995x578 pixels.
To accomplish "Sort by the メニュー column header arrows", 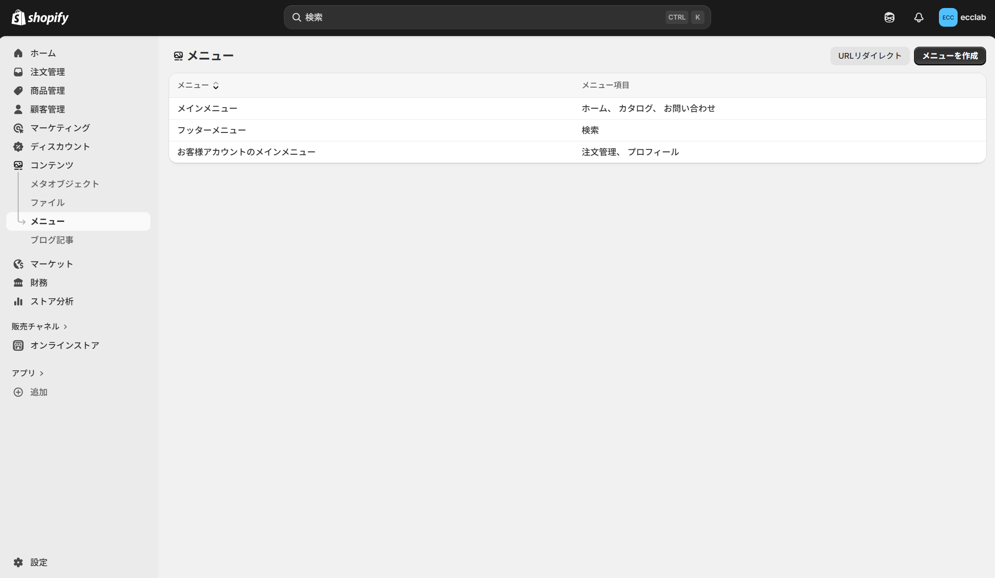I will (216, 85).
